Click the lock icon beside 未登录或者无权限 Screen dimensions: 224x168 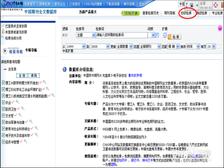pyautogui.click(x=3, y=31)
